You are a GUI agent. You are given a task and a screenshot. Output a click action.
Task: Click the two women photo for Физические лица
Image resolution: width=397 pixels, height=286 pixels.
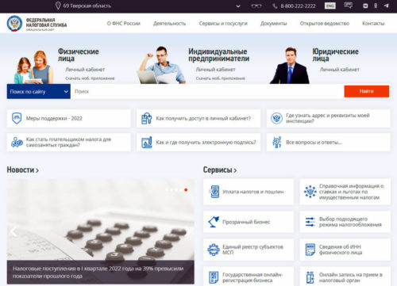pos(33,67)
